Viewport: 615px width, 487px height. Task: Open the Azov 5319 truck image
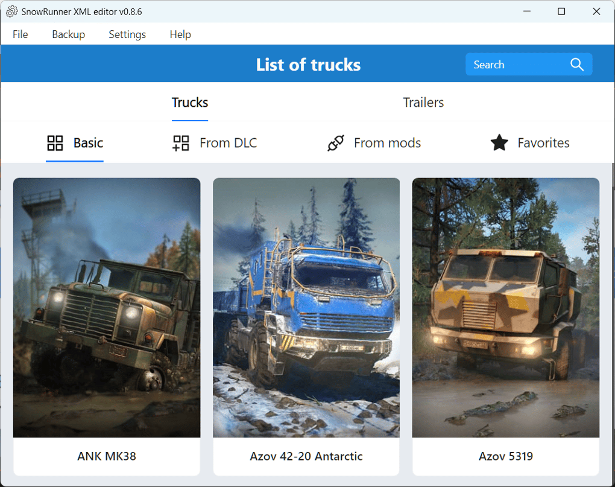506,308
